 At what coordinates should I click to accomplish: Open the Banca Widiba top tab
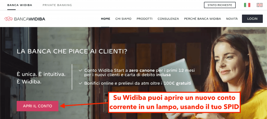pos(20,5)
